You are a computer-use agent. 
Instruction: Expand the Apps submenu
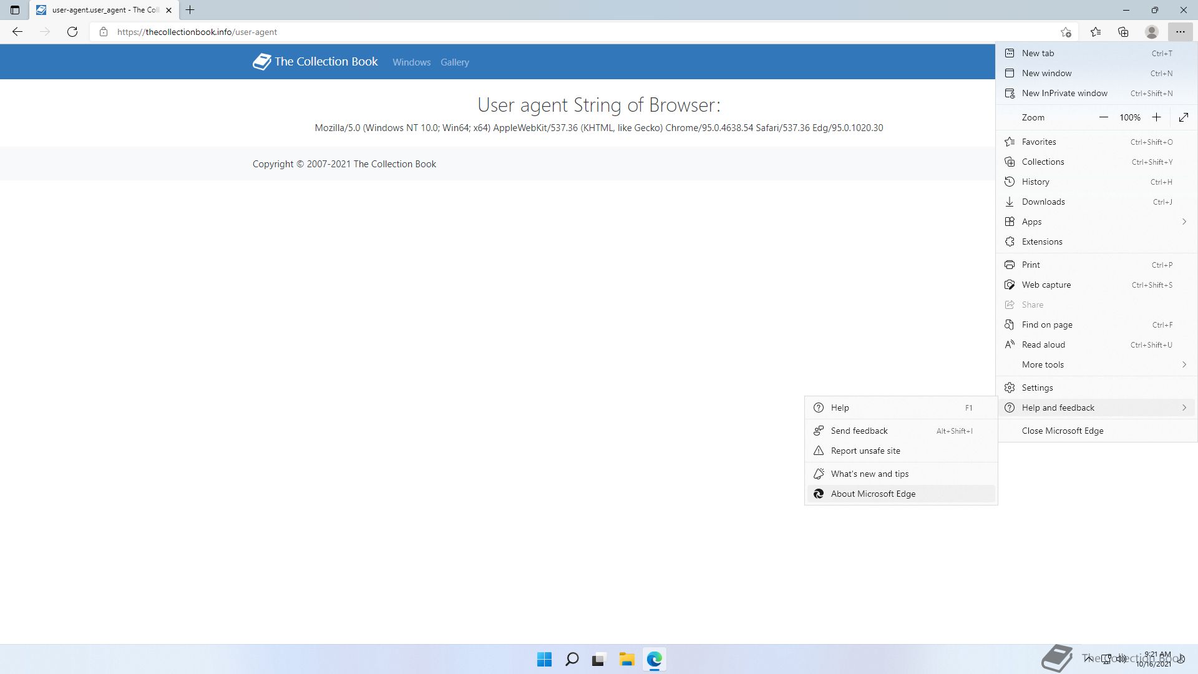(x=1096, y=222)
